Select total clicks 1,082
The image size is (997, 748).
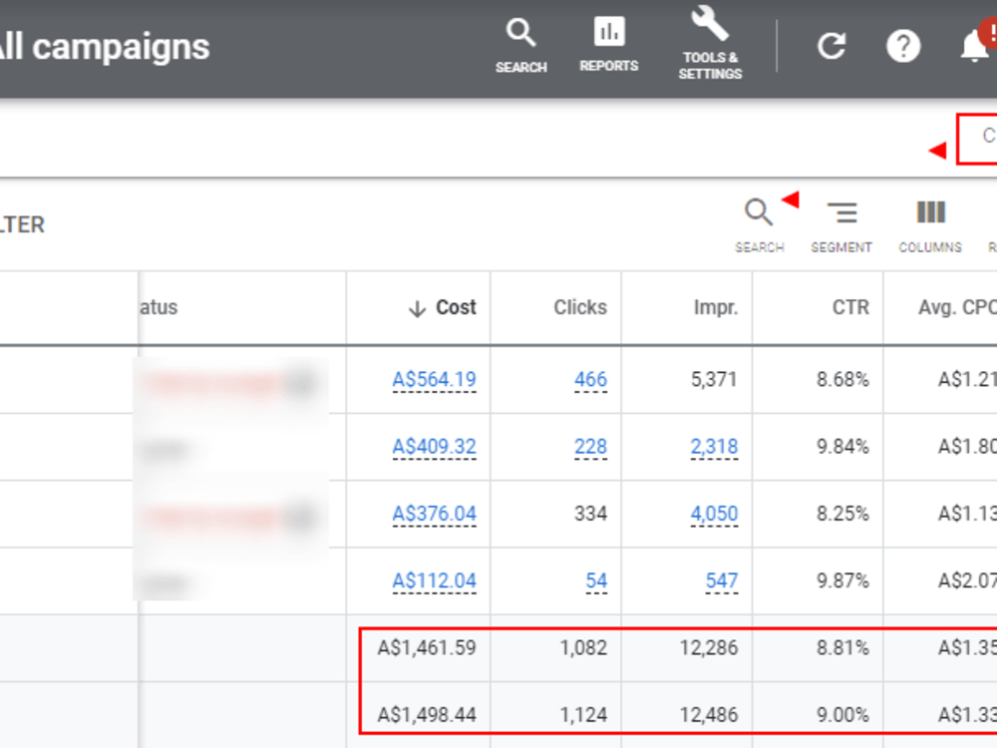point(583,648)
